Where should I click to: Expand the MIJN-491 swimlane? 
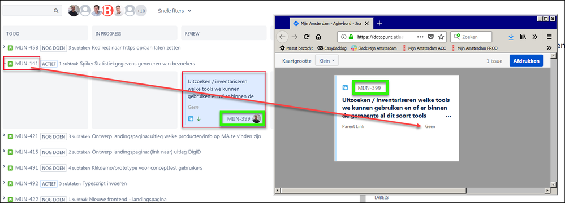click(x=5, y=167)
